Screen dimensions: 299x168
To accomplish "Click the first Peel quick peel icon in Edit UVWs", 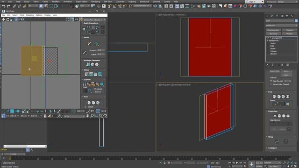I will [x=89, y=103].
